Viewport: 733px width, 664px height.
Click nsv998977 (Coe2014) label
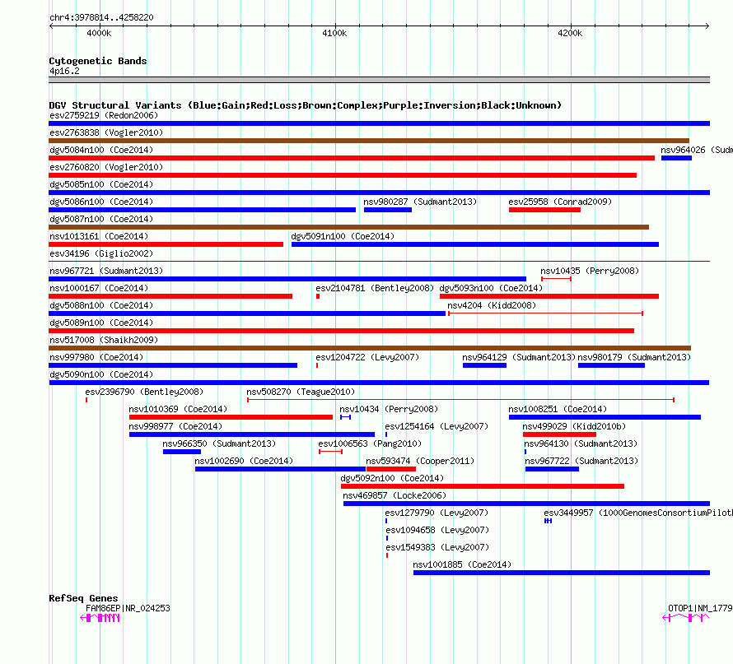tap(175, 426)
